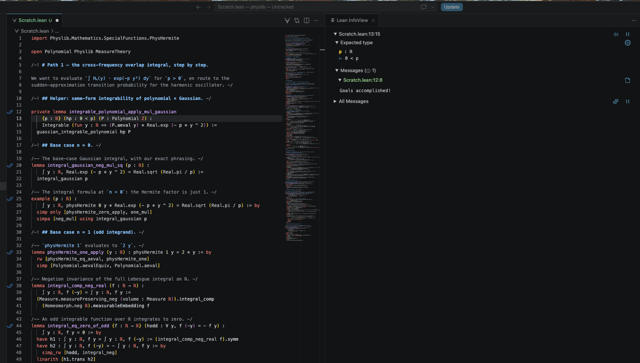Screen dimensions: 640x363
Task: Open InfoView settings gear icon
Action: [x=628, y=43]
